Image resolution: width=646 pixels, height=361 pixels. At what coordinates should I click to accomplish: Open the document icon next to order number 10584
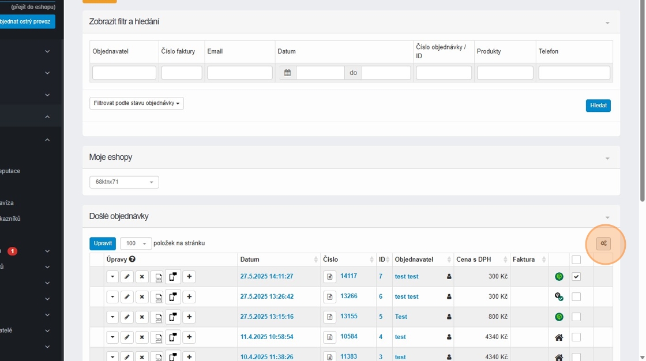329,337
